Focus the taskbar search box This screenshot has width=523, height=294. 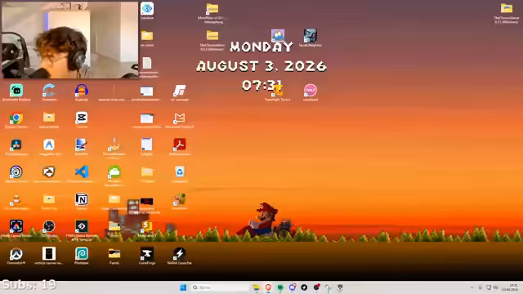tap(220, 287)
